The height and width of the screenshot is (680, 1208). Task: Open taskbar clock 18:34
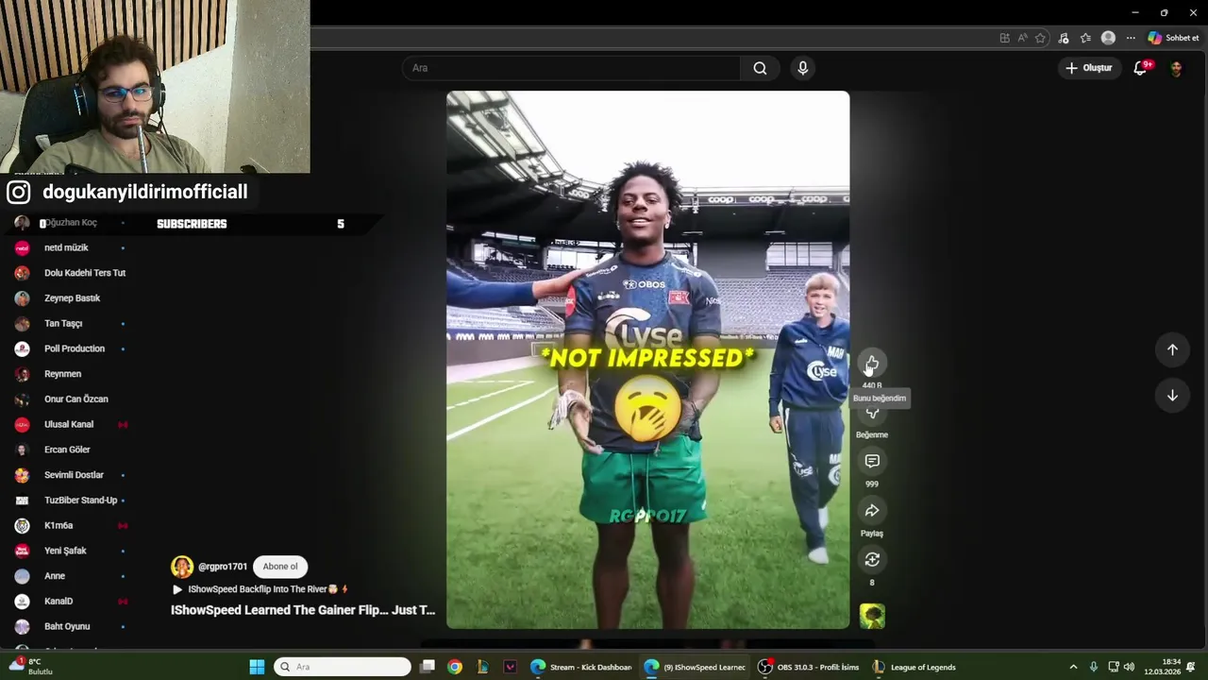pos(1162,667)
